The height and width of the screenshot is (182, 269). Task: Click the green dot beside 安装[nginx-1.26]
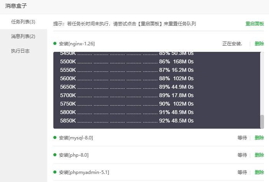[x=55, y=43]
